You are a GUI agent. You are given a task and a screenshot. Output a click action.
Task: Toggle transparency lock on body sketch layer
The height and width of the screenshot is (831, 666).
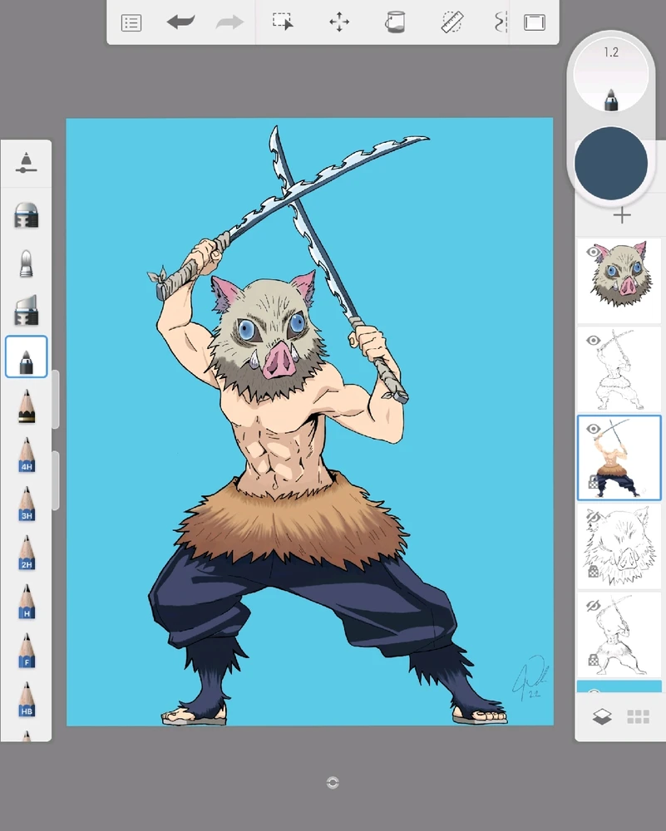click(594, 660)
